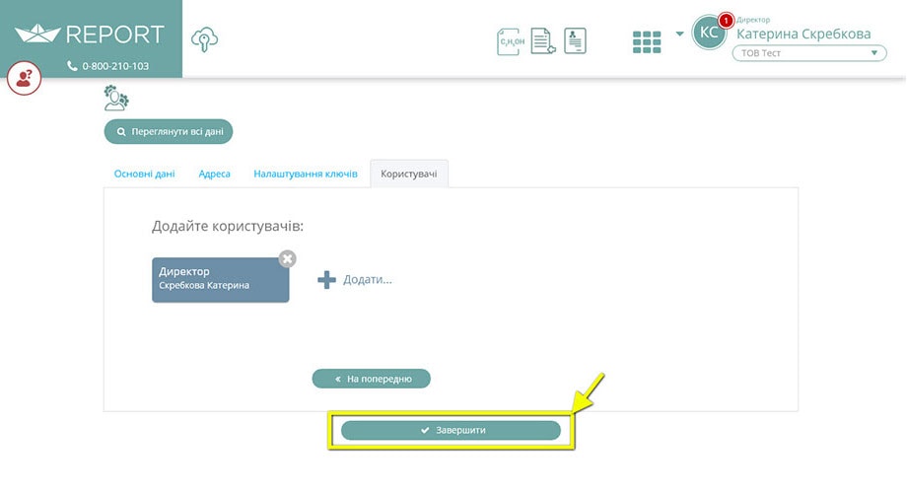Click the REPORT logo

90,35
